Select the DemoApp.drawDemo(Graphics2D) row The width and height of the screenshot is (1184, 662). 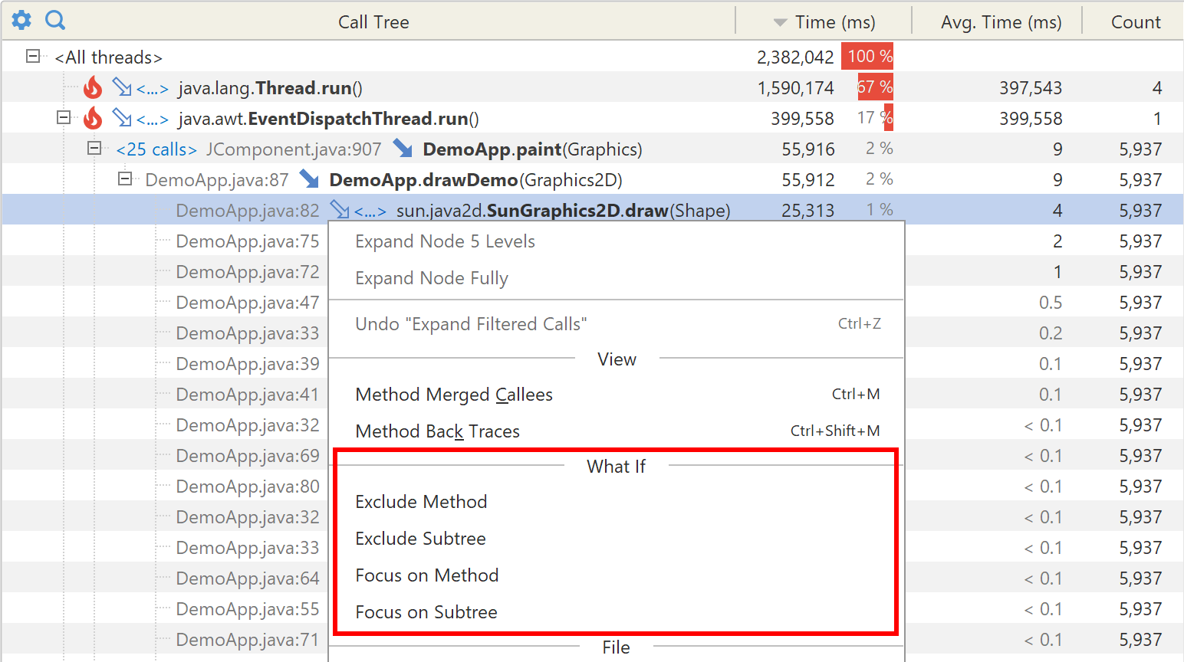click(592, 179)
